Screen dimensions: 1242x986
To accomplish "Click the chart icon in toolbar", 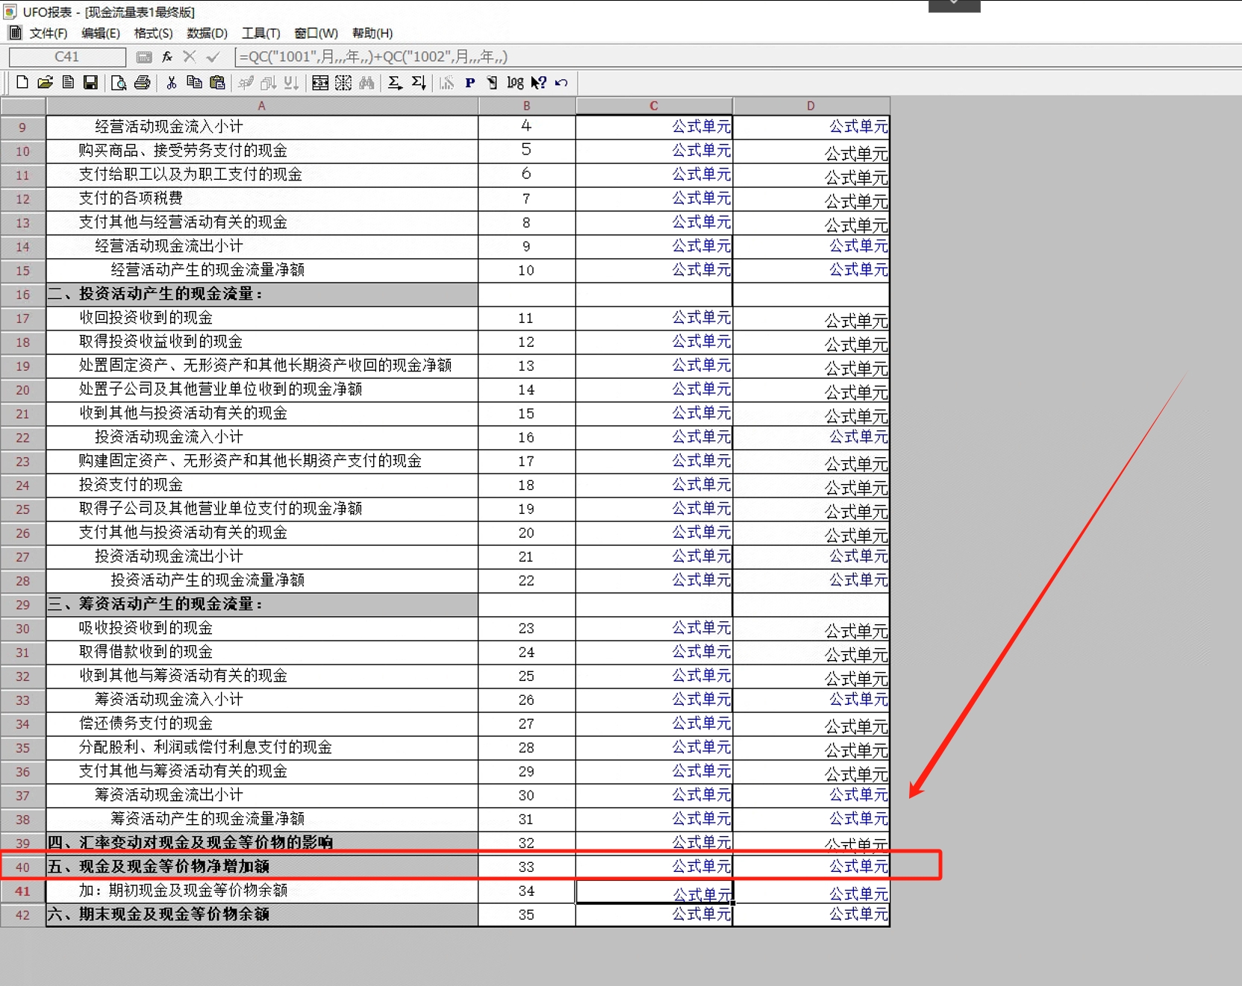I will coord(446,83).
